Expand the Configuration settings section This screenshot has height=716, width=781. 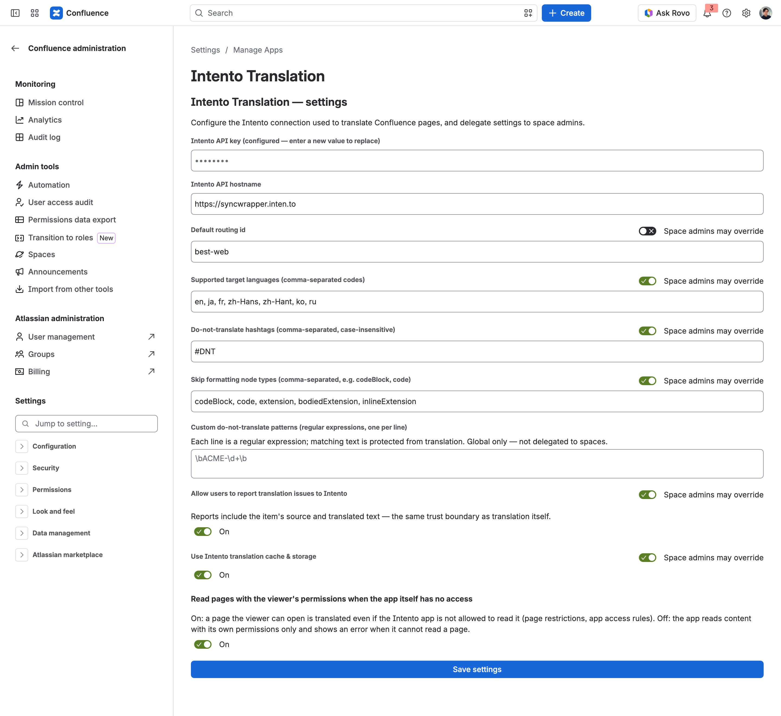22,446
